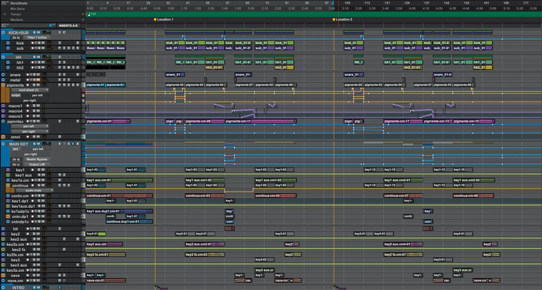The height and width of the screenshot is (290, 542).
Task: Click the sub track options arrow icon
Action: (8, 48)
